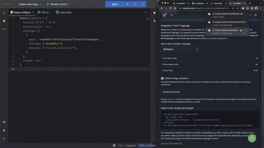Viewport: 264px width, 148px height.
Task: Open the start run configuration dropdown
Action: click(x=115, y=4)
